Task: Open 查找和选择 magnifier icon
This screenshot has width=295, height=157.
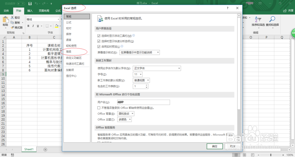Action: coord(272,19)
